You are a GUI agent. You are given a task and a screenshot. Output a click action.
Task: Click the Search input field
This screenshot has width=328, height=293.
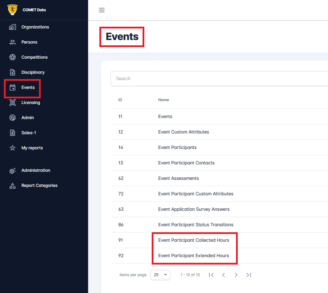[x=211, y=78]
